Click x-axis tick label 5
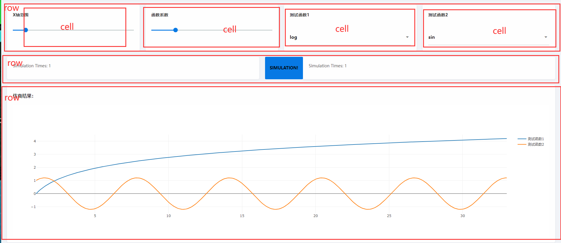561x243 pixels. tap(95, 216)
